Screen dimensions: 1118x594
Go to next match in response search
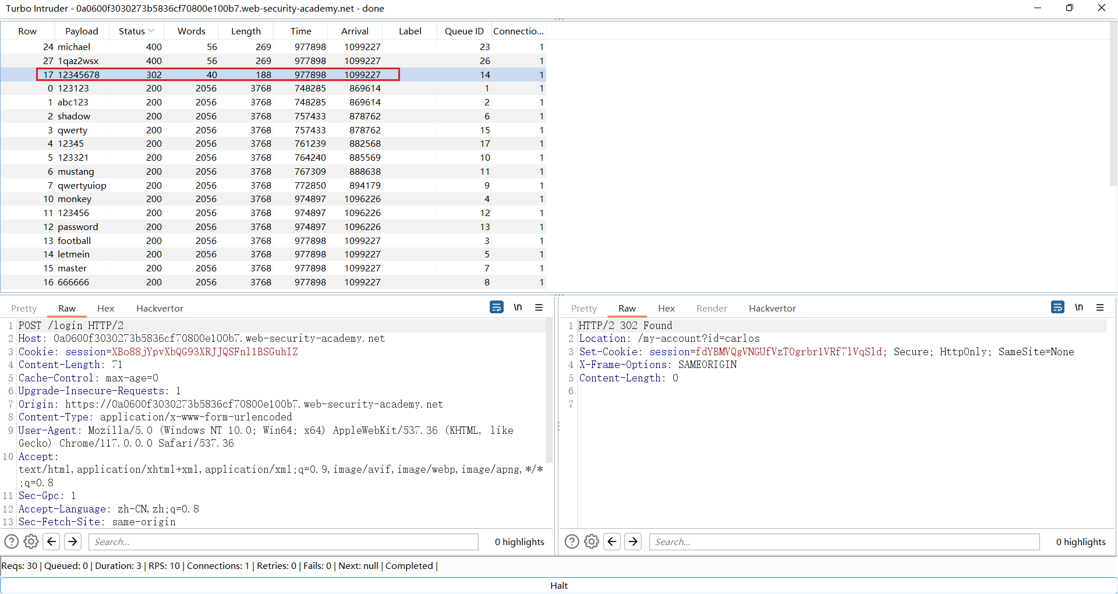click(x=633, y=542)
